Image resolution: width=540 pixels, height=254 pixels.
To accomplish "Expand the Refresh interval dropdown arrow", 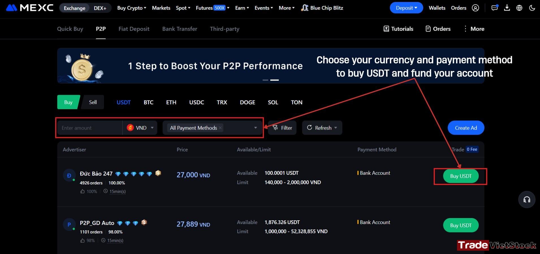I will click(336, 128).
